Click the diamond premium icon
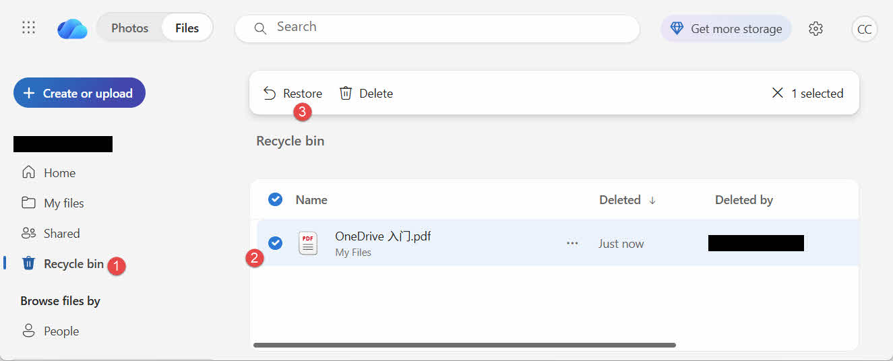The width and height of the screenshot is (893, 361). point(677,28)
